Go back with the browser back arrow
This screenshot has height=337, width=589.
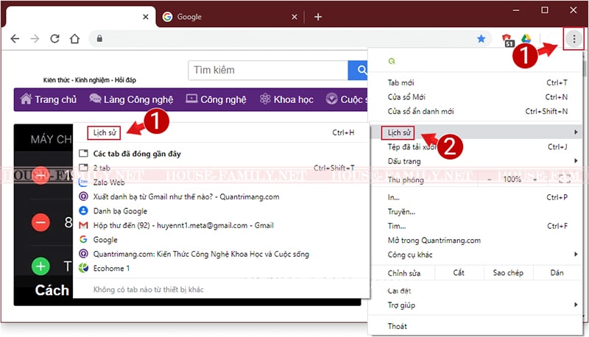[x=15, y=38]
